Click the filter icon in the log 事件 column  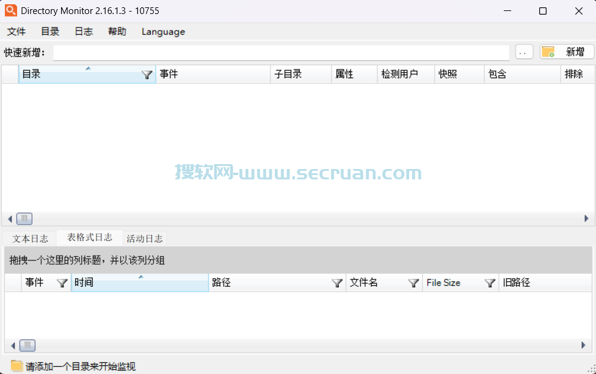[x=62, y=283]
